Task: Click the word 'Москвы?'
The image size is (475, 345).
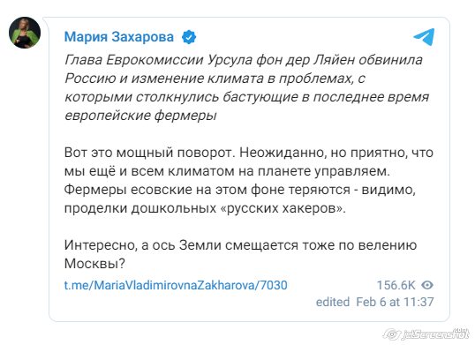Action: click(x=94, y=264)
